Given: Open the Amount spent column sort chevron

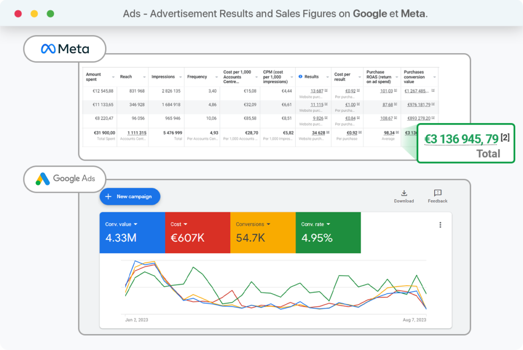Looking at the screenshot, I should click(x=113, y=77).
